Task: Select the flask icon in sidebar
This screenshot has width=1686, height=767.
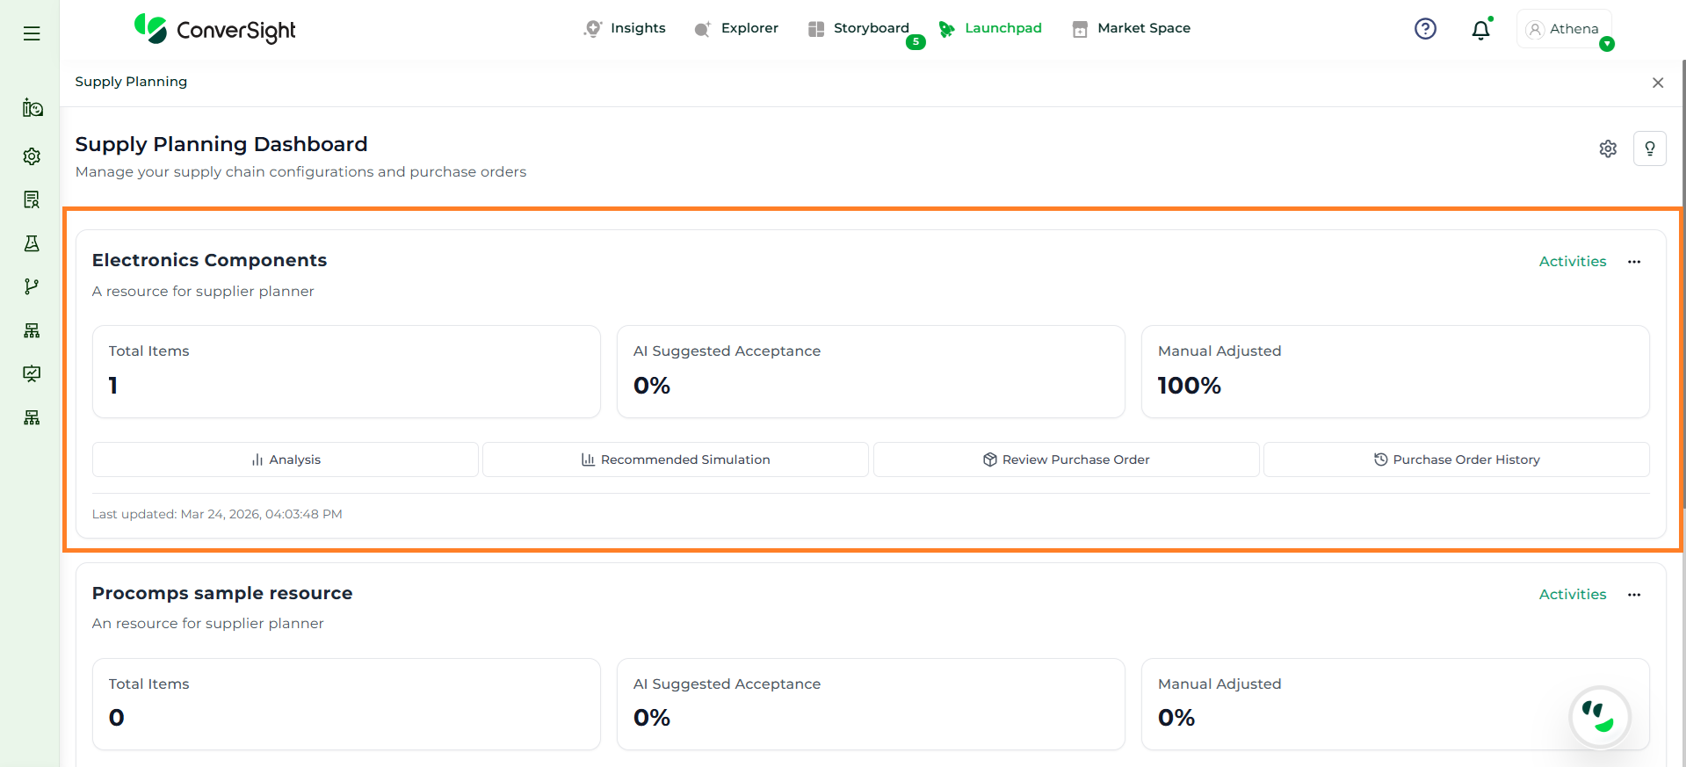Action: [x=32, y=243]
